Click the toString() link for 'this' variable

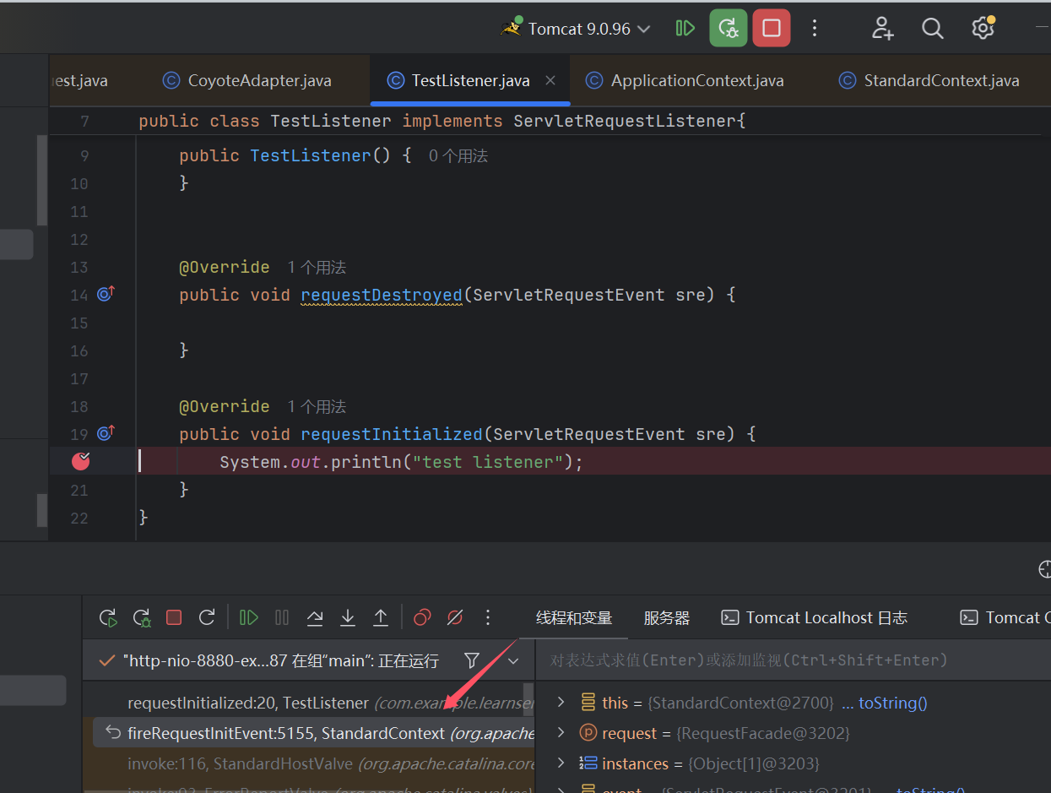[x=892, y=703]
